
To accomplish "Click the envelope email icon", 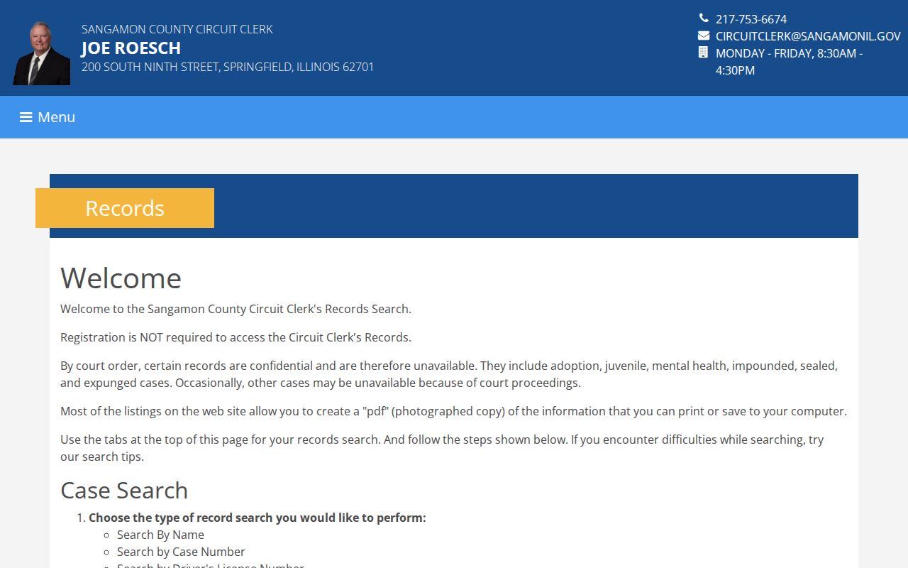I will pos(704,35).
